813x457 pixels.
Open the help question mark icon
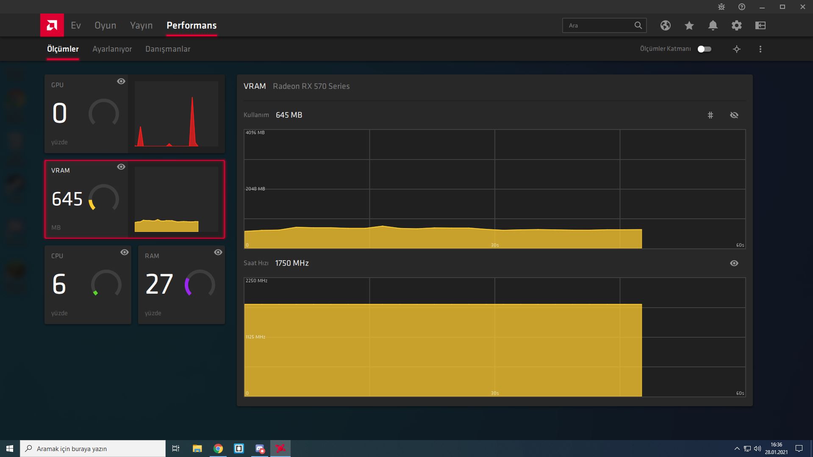coord(742,7)
